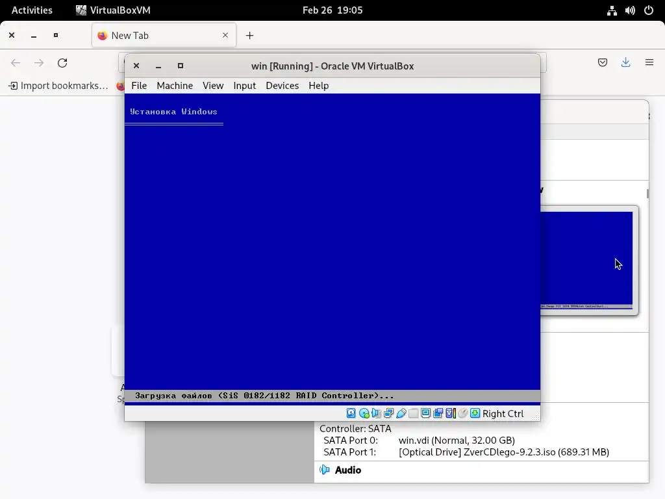The height and width of the screenshot is (499, 665).
Task: Click the network adapters status icon
Action: [388, 413]
